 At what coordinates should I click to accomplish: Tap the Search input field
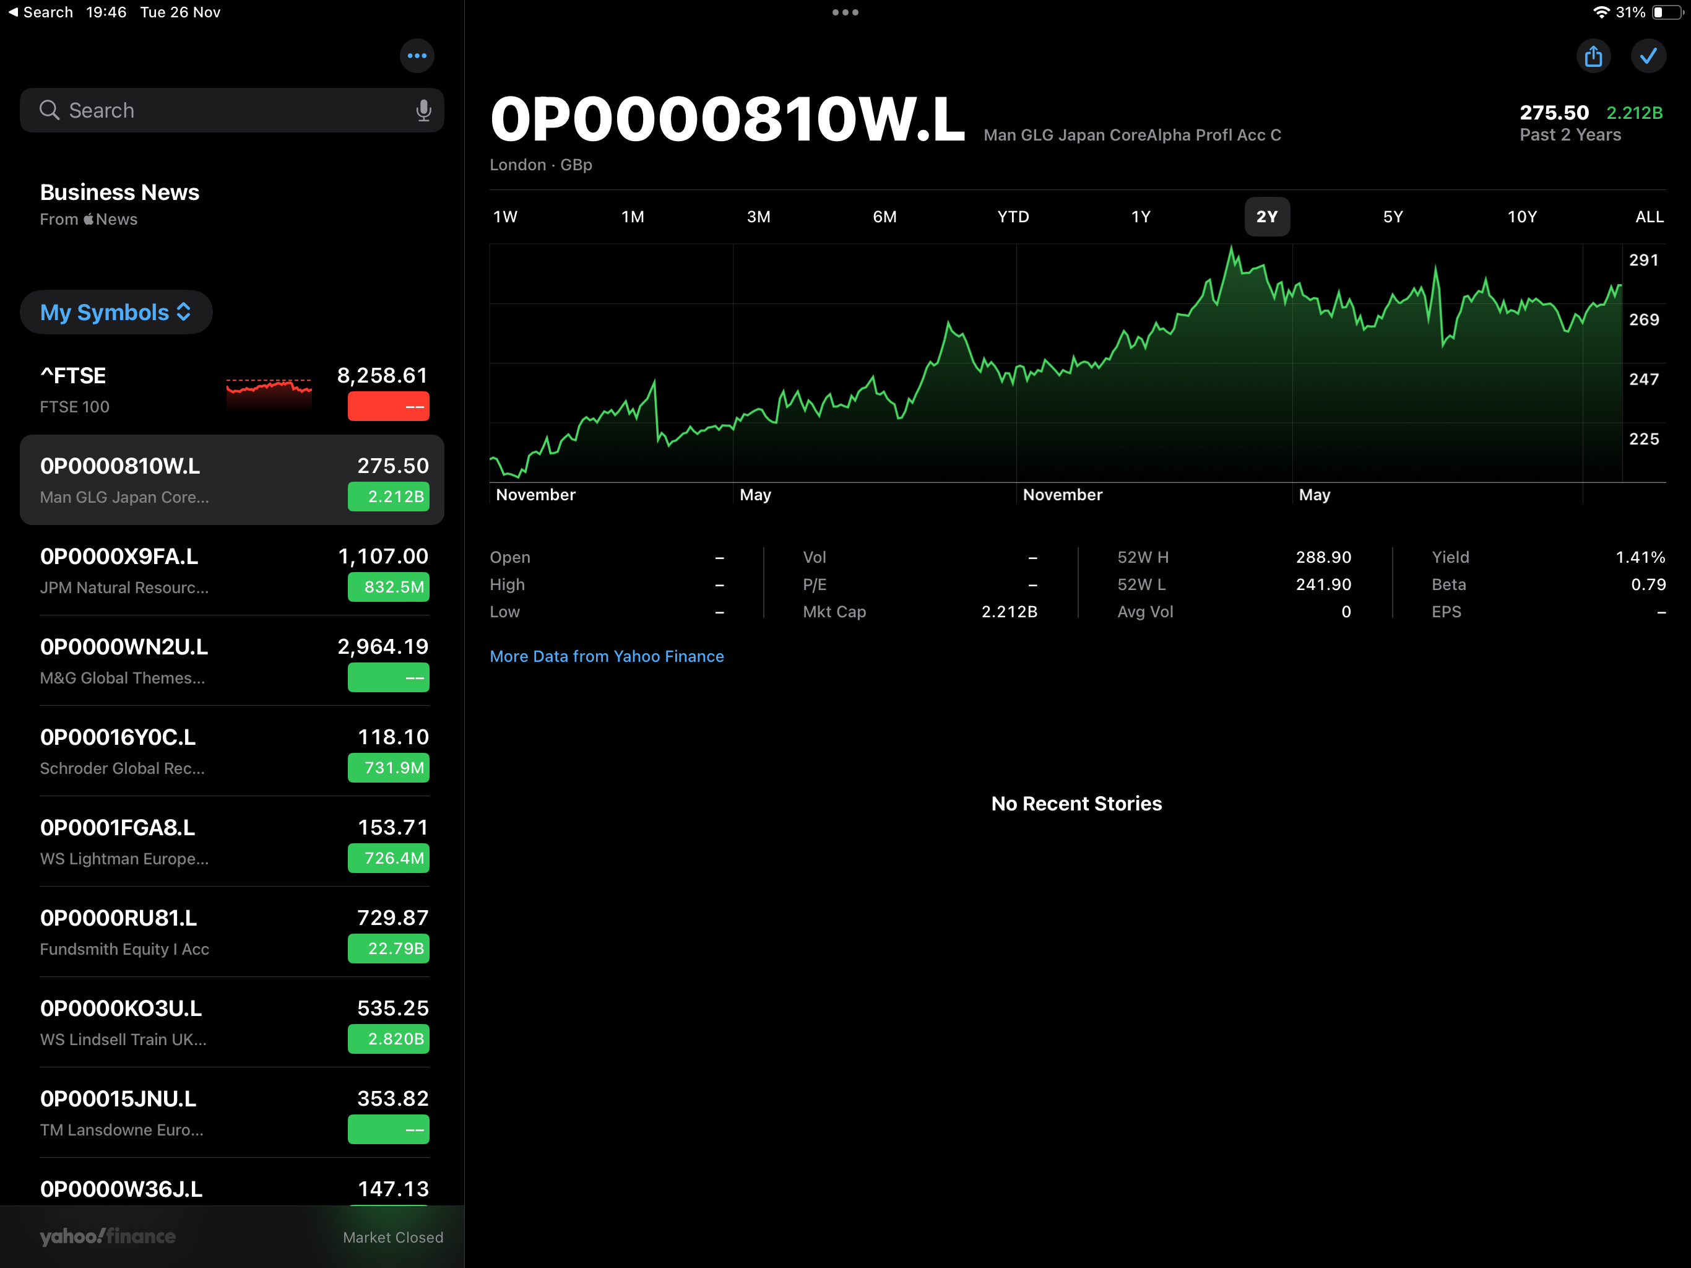click(230, 111)
